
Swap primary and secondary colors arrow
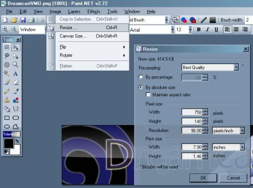pyautogui.click(x=17, y=141)
